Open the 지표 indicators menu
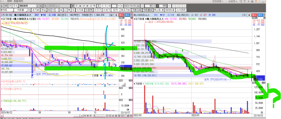Image resolution: width=281 pixels, height=119 pixels. coord(80,10)
